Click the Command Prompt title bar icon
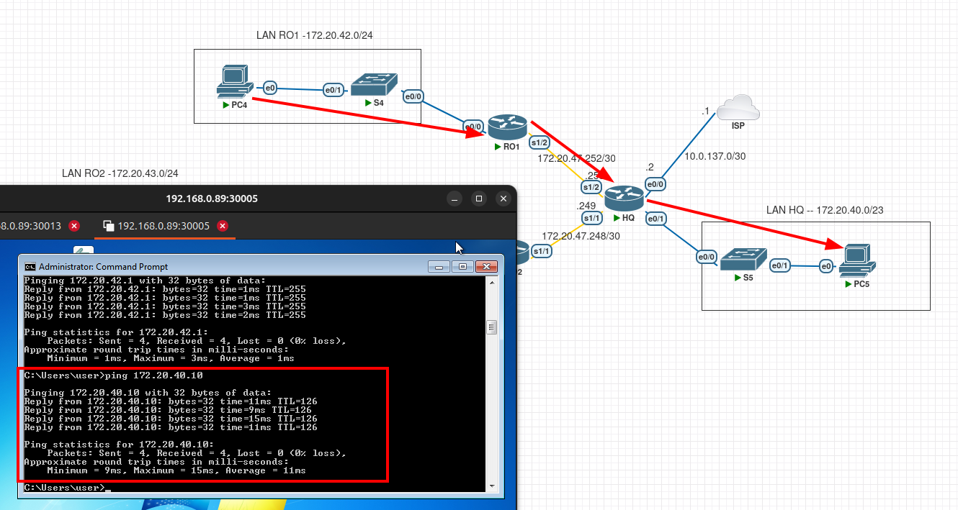Image resolution: width=958 pixels, height=510 pixels. (x=31, y=266)
